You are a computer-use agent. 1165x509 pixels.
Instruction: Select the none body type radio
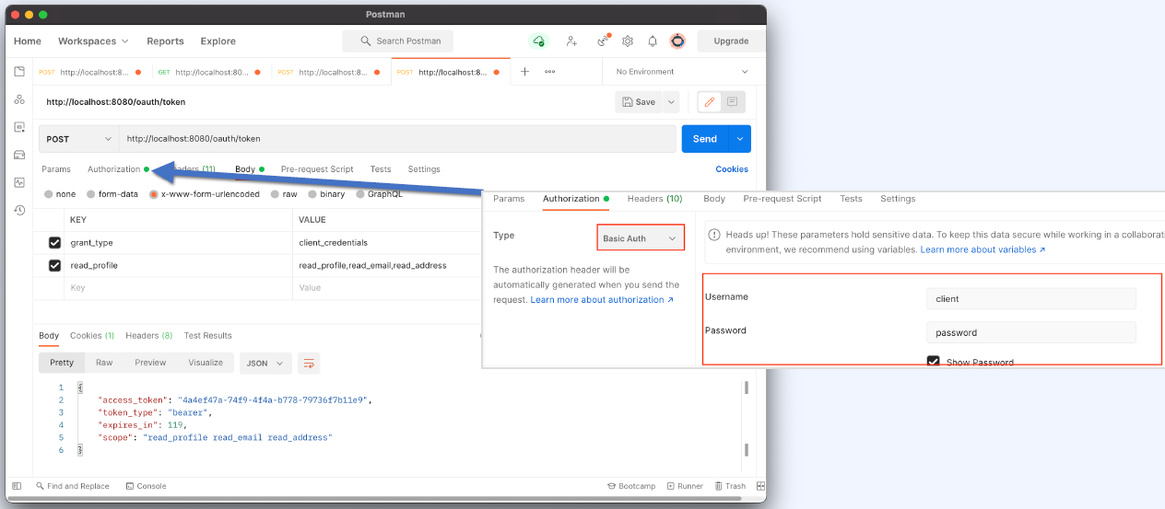coord(49,194)
